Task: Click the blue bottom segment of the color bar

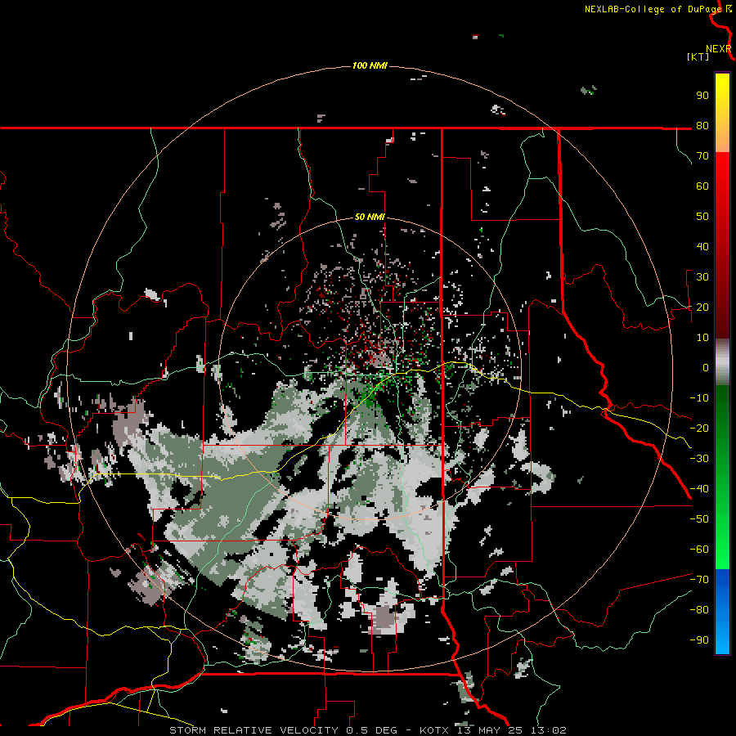Action: point(722,612)
